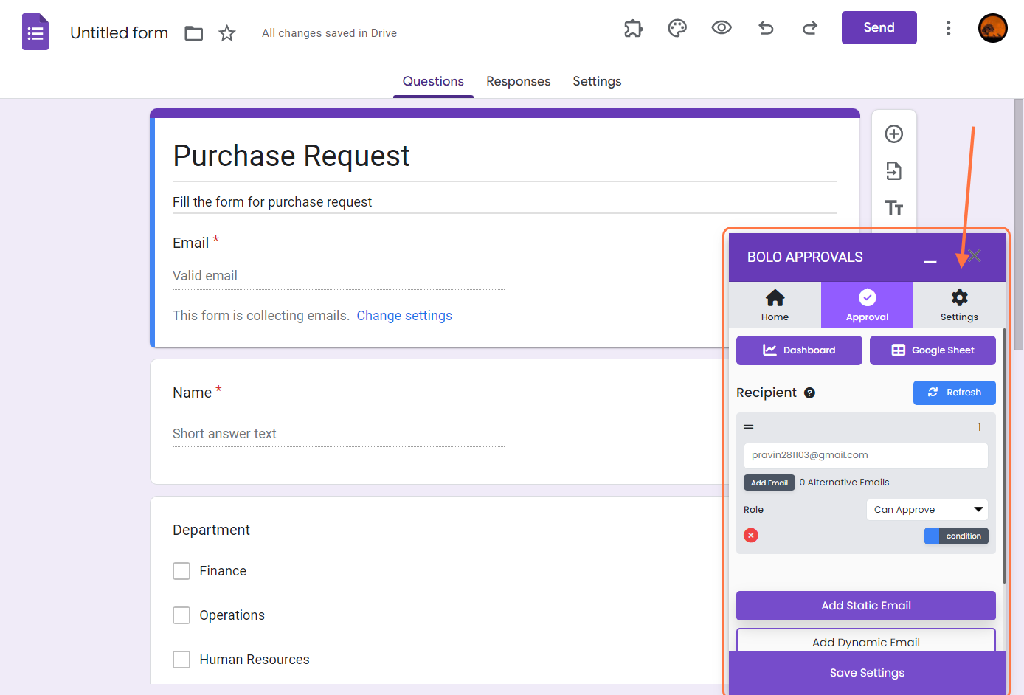Click the '0 Alternative Emails' text
This screenshot has height=695, width=1024.
pyautogui.click(x=844, y=483)
